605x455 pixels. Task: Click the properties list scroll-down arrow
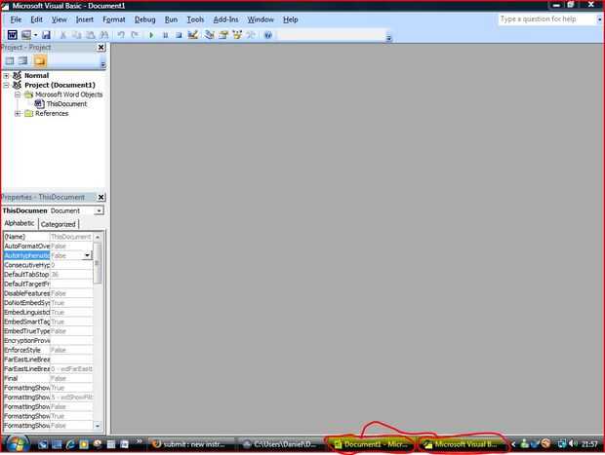(x=98, y=426)
